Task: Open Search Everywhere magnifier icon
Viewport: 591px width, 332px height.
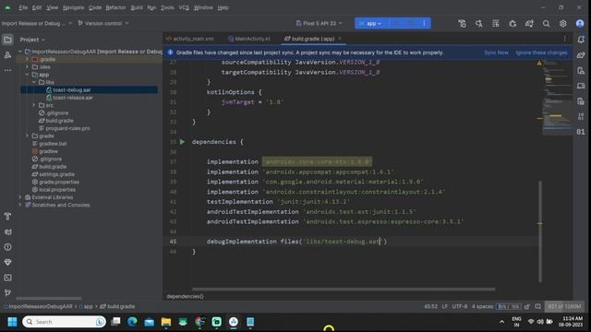Action: [546, 23]
